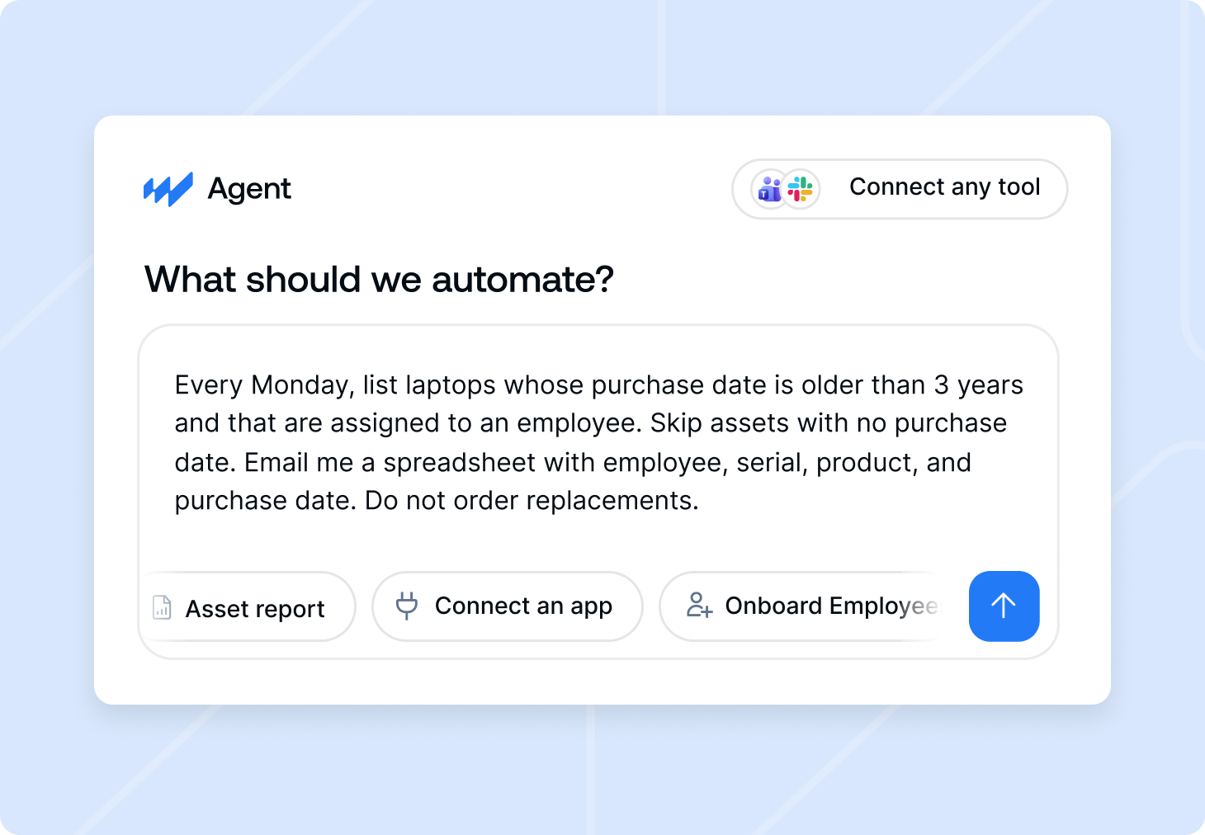1205x835 pixels.
Task: Select the Slack integration icon
Action: pyautogui.click(x=800, y=189)
